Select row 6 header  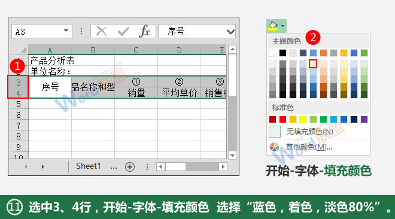click(19, 114)
